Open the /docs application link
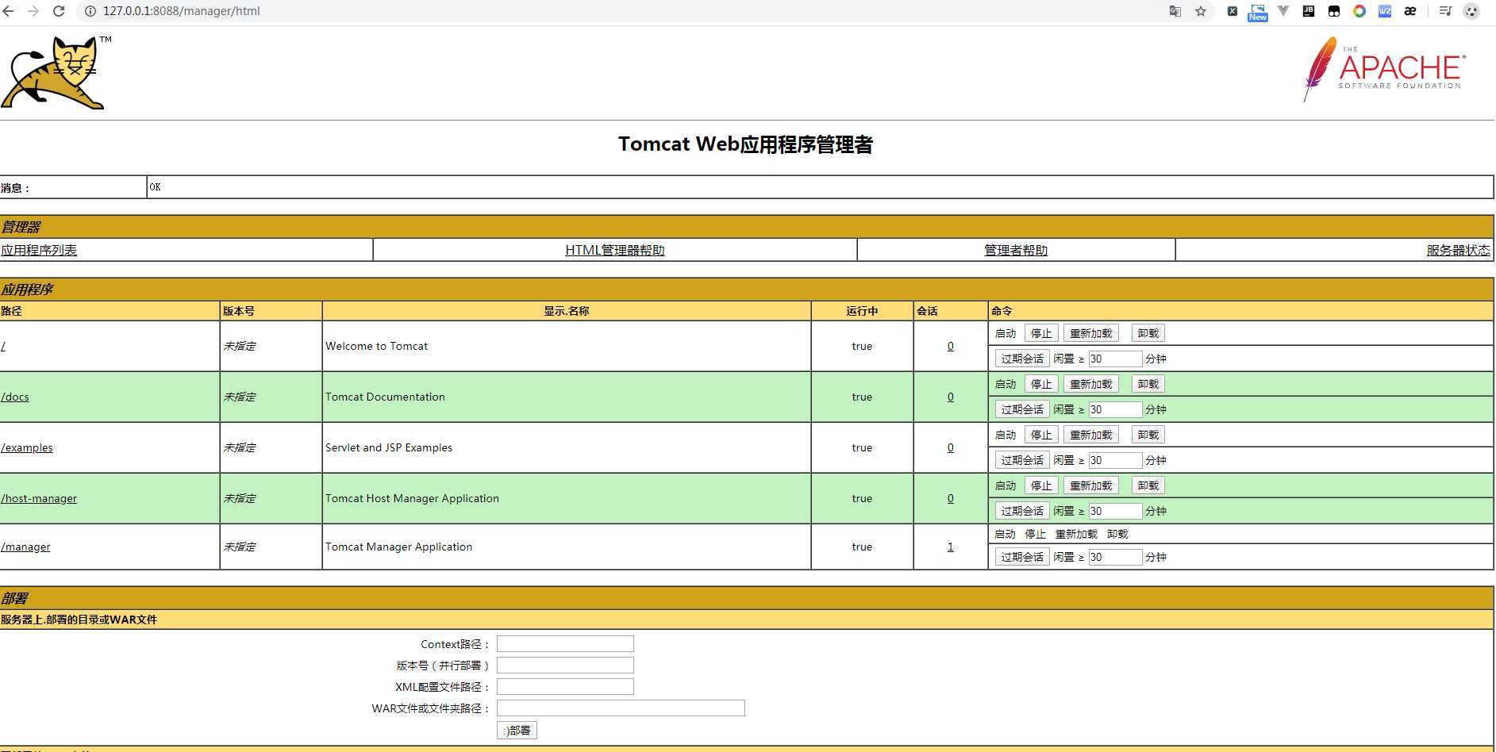The height and width of the screenshot is (752, 1496). [15, 397]
